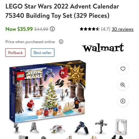Open price info icon next to $44.99
The image size is (139, 139).
tap(52, 29)
